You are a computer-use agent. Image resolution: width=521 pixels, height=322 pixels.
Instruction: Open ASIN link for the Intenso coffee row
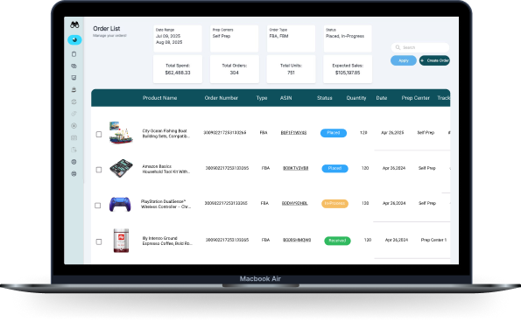[x=297, y=240]
